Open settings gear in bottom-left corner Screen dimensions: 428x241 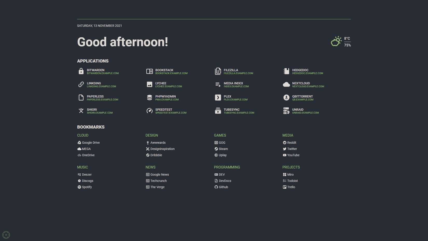coord(6,235)
